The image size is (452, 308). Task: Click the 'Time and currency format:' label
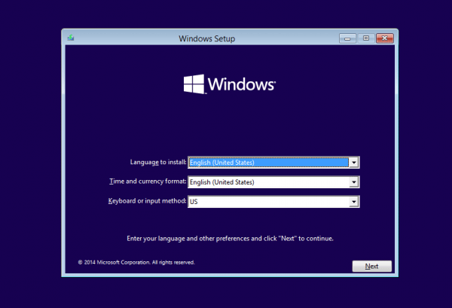(x=148, y=181)
